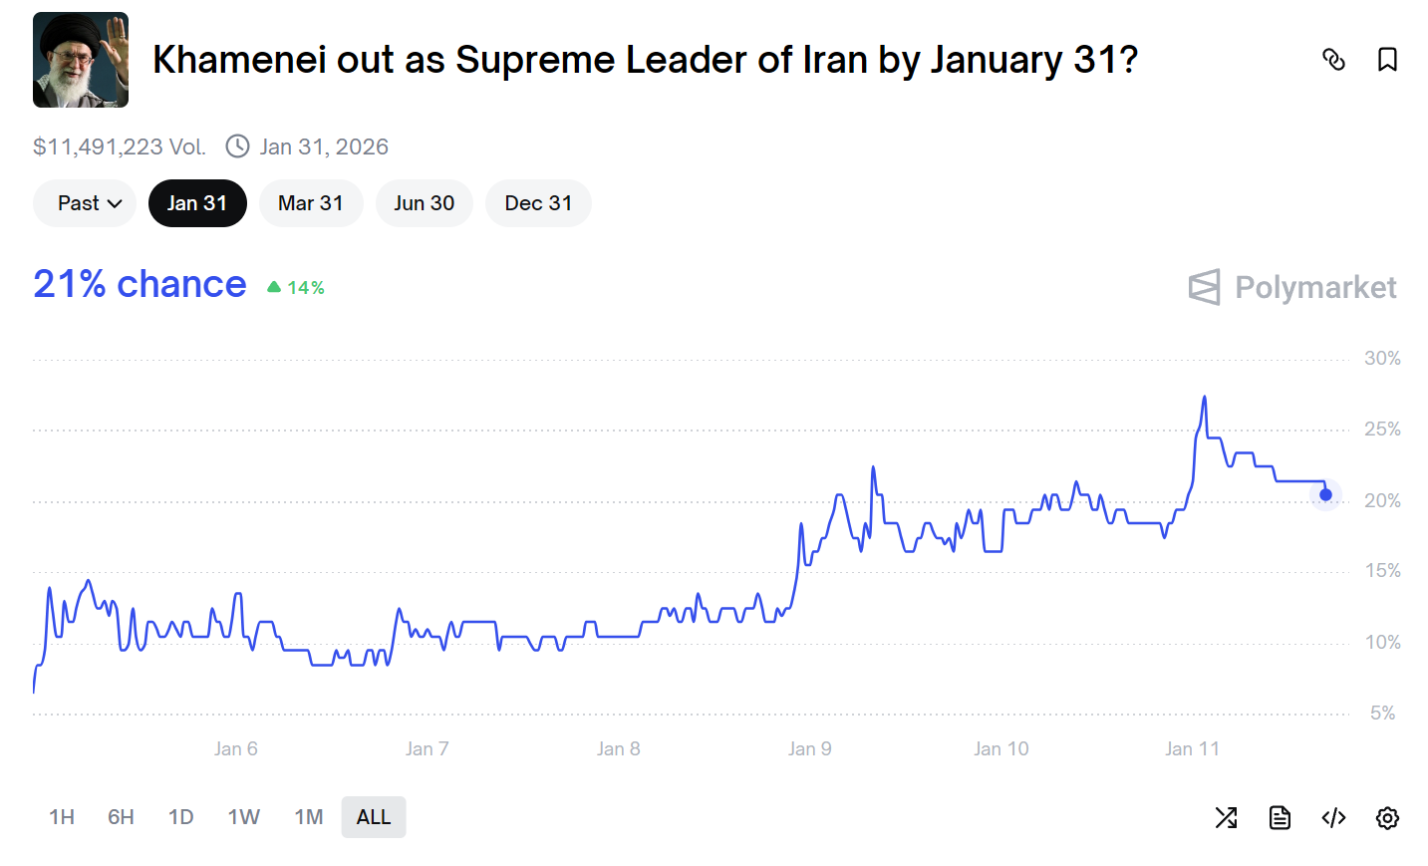Click the clock icon beside end date

237,146
